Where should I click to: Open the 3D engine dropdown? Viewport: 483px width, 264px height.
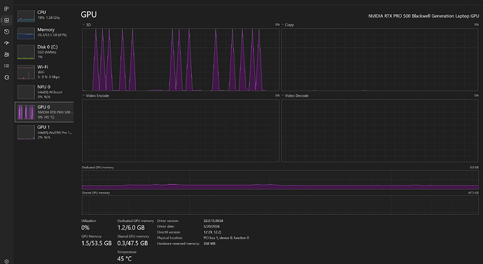tap(87, 25)
